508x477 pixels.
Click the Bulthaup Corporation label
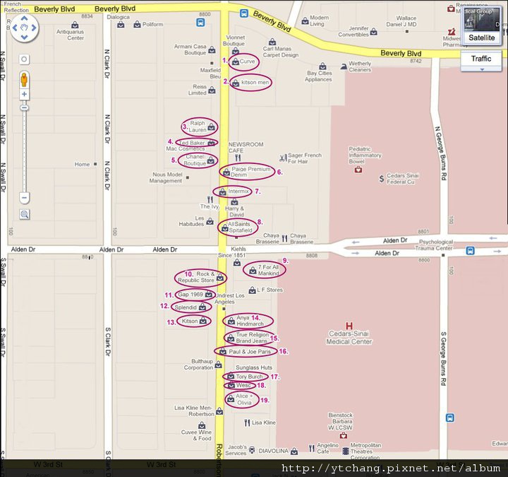coord(198,365)
